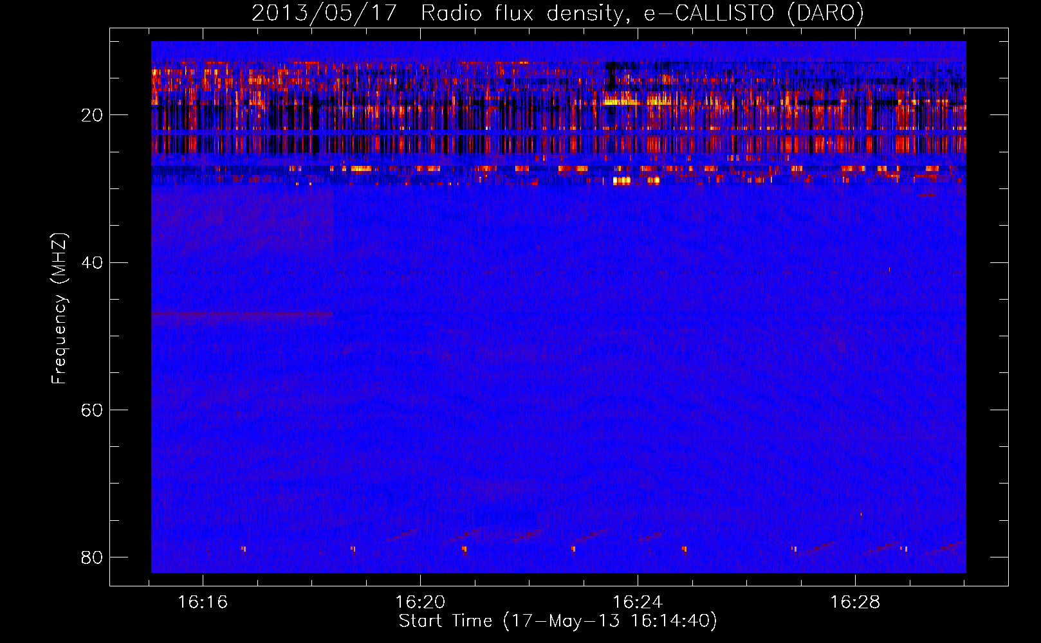Click the 16:20 time tick label
Screen dimensions: 1041x643
(420, 602)
